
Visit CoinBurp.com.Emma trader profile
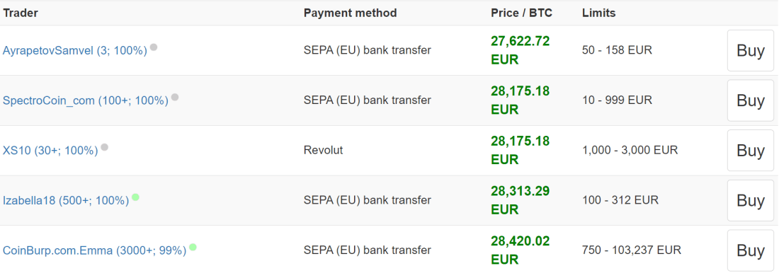94,250
